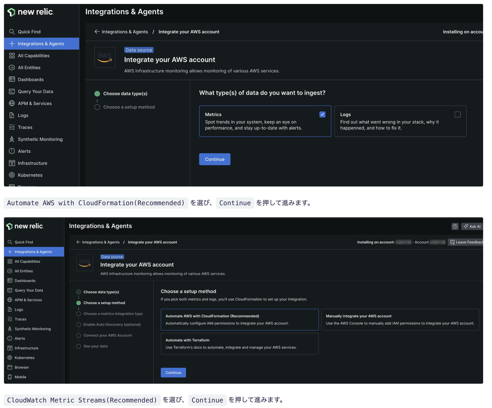Click the Data source badge in bottom screenshot
Image resolution: width=492 pixels, height=408 pixels.
pos(112,257)
